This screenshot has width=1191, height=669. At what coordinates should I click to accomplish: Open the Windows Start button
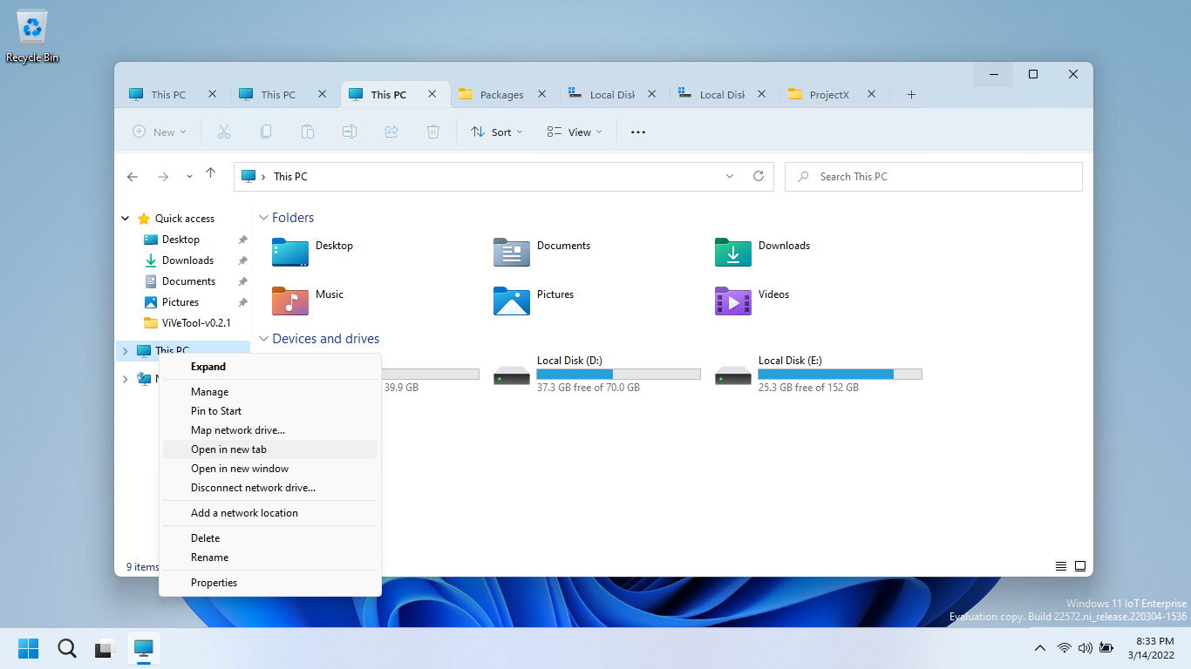(x=29, y=648)
